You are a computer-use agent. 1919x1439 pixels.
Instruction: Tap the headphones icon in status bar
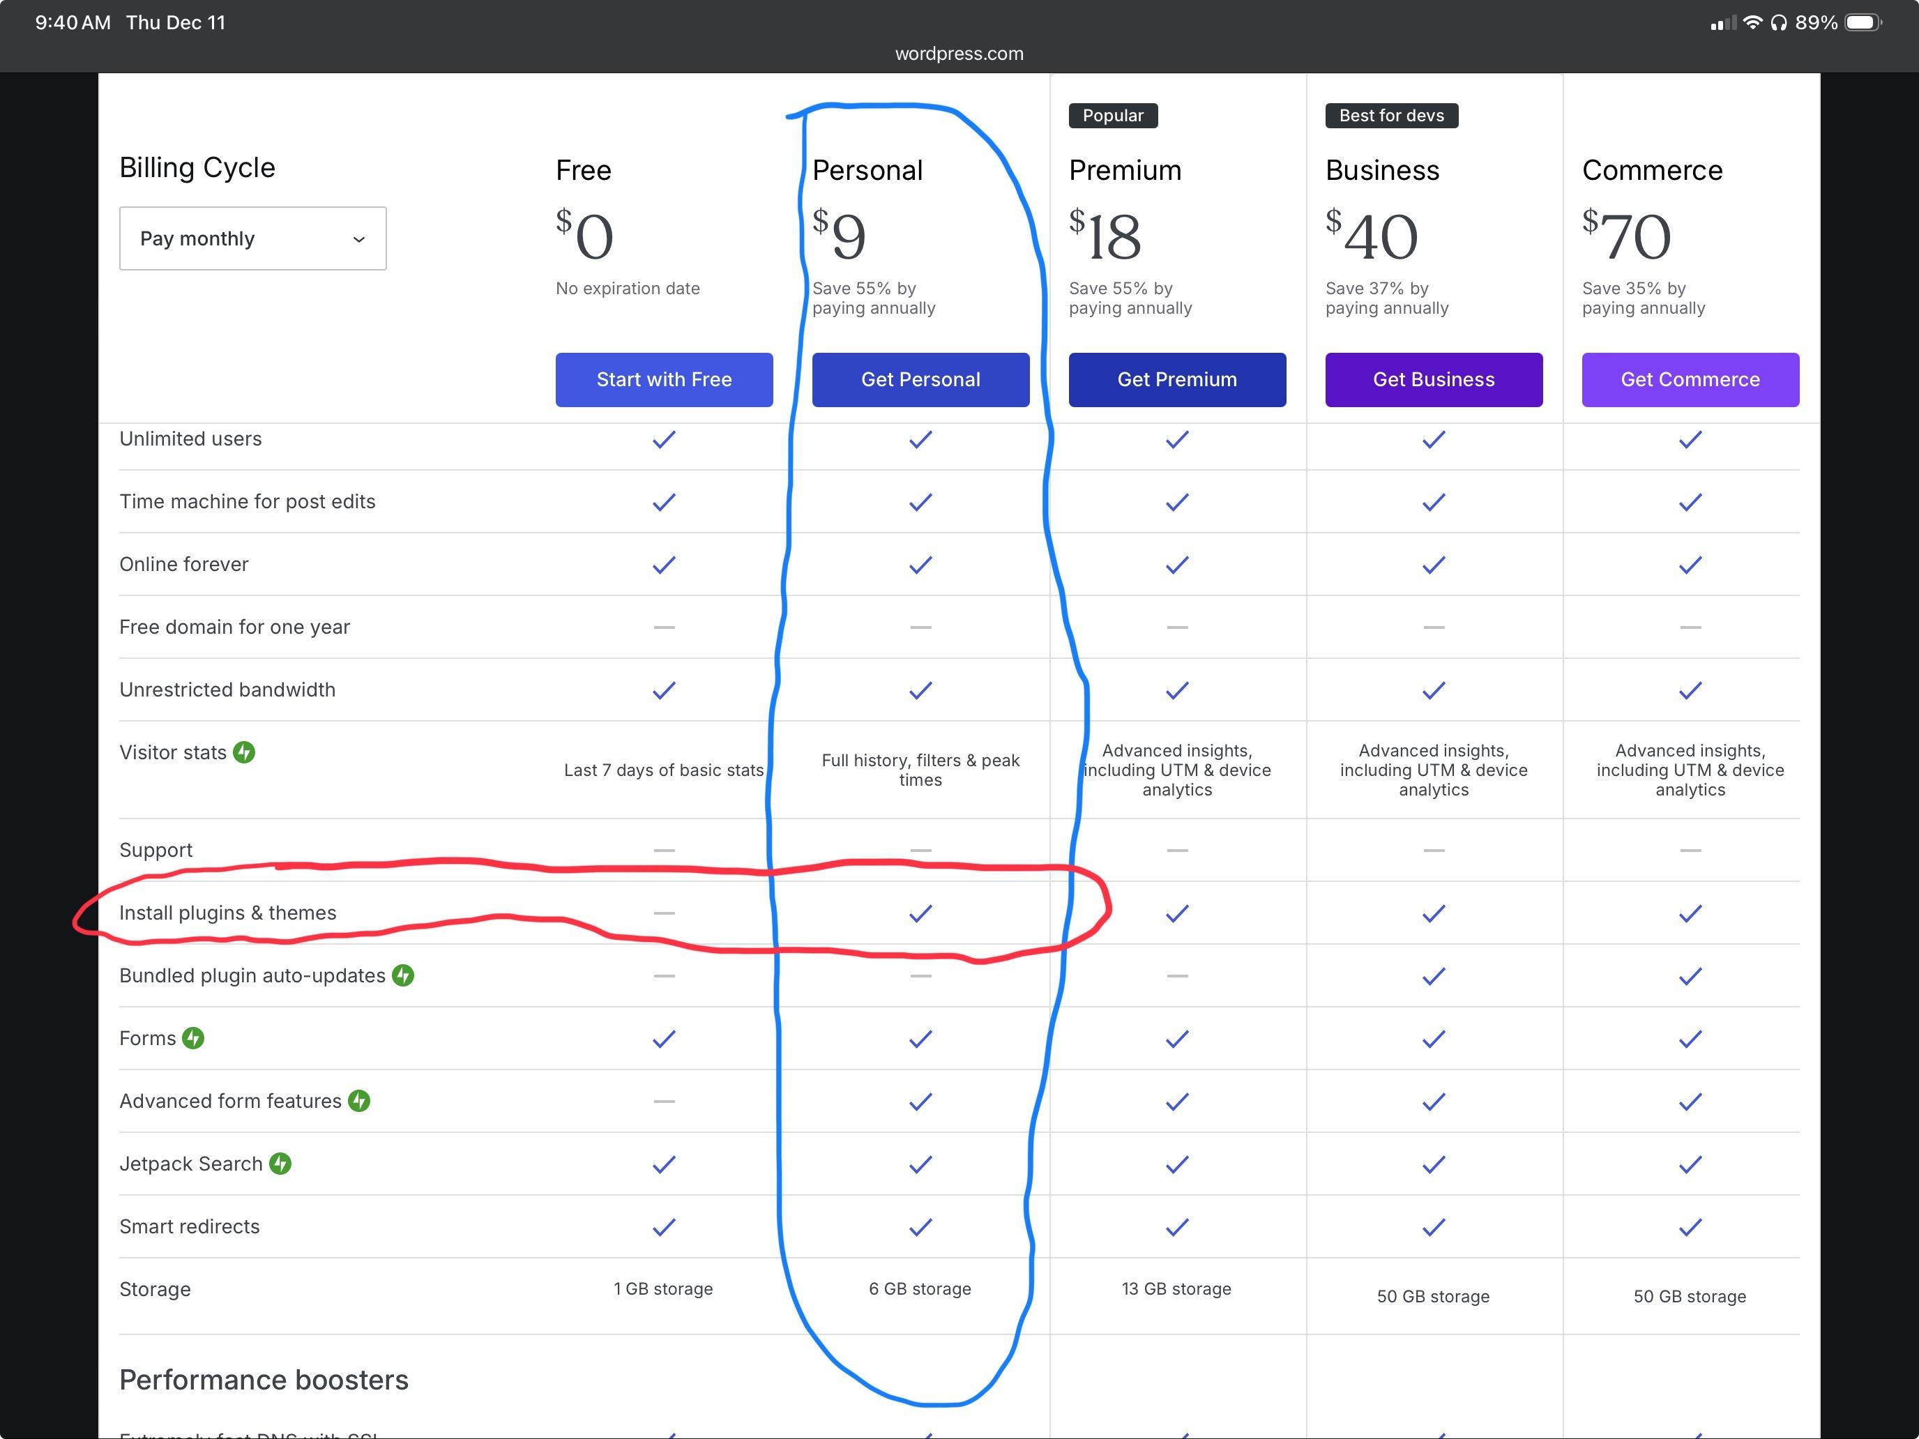pyautogui.click(x=1780, y=22)
